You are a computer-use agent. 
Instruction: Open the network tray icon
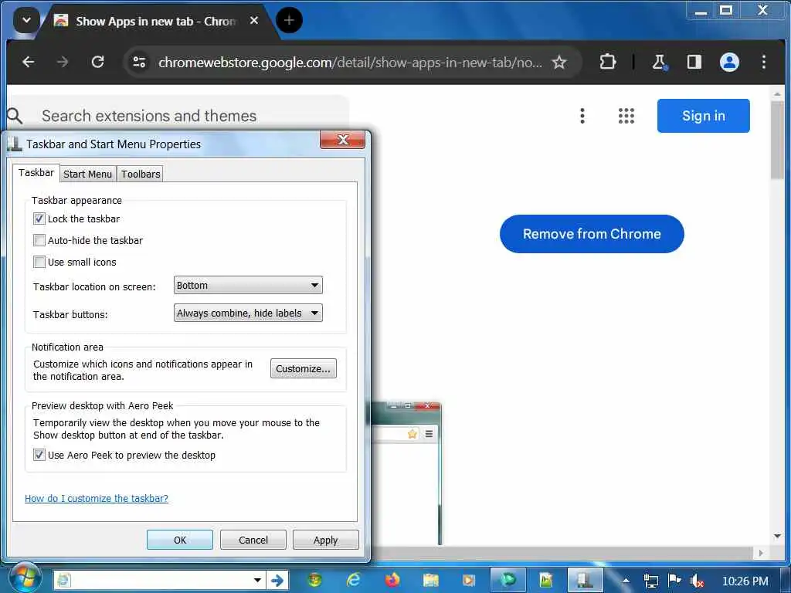tap(651, 581)
